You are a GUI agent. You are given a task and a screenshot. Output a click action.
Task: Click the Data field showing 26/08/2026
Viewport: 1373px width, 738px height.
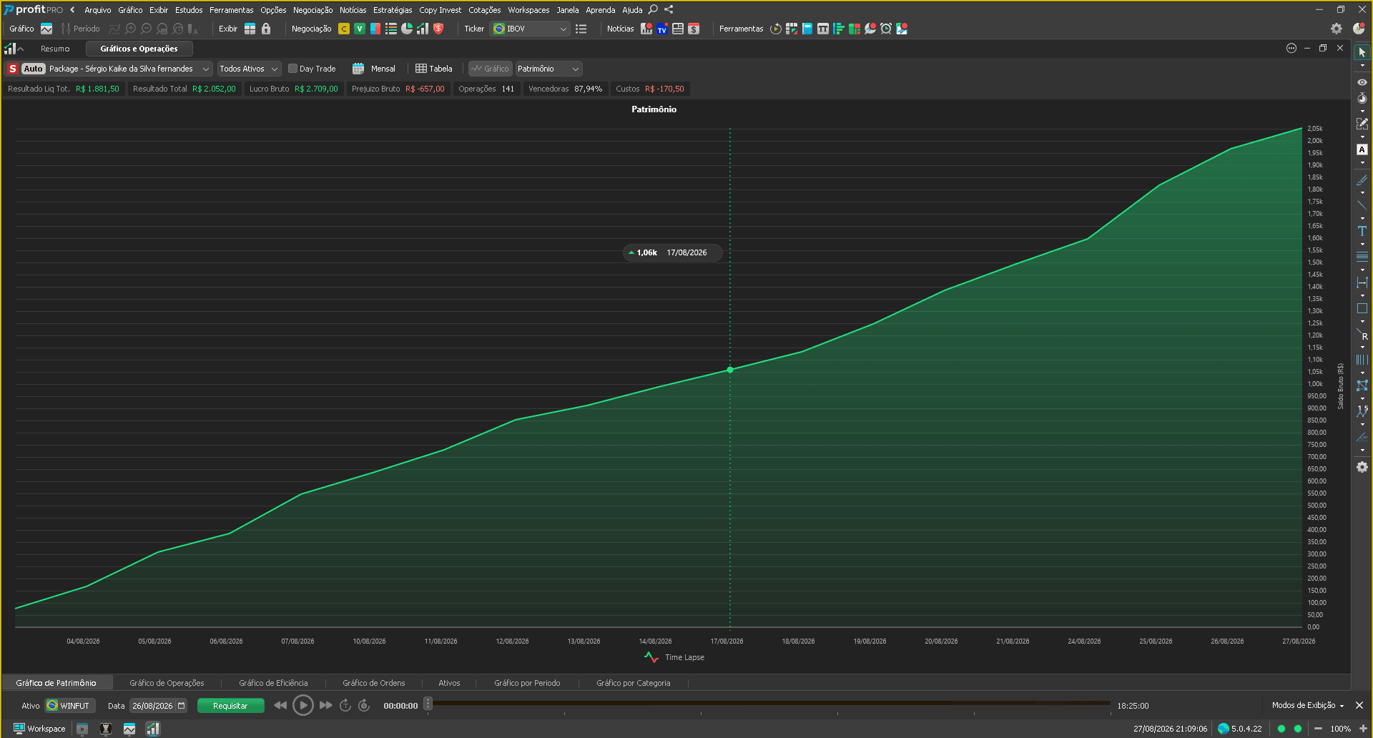[158, 706]
